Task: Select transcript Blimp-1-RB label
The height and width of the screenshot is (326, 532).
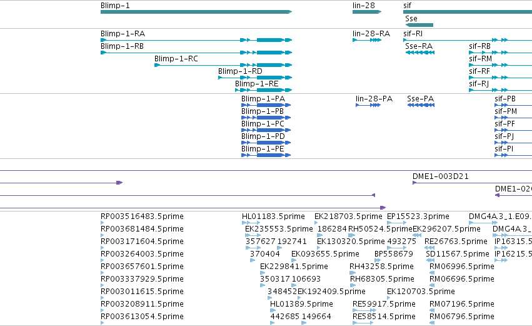Action: point(122,46)
